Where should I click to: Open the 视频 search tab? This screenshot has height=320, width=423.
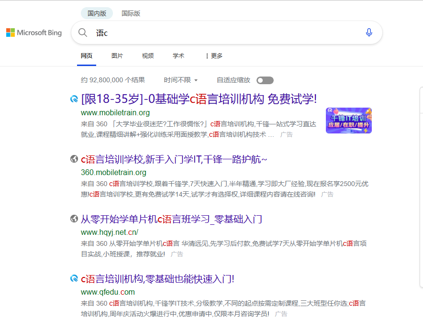tap(148, 56)
